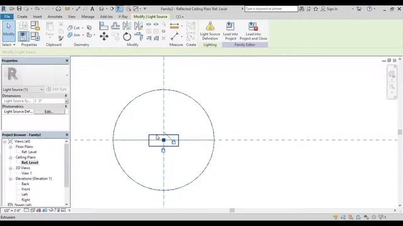Click the Offset tool icon
The image size is (403, 226).
pyautogui.click(x=115, y=26)
